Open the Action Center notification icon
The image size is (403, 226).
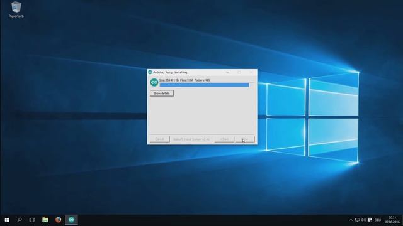[x=370, y=220]
